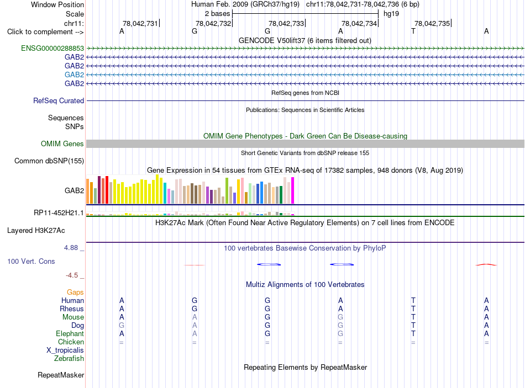Click the SNPs track label

point(75,126)
